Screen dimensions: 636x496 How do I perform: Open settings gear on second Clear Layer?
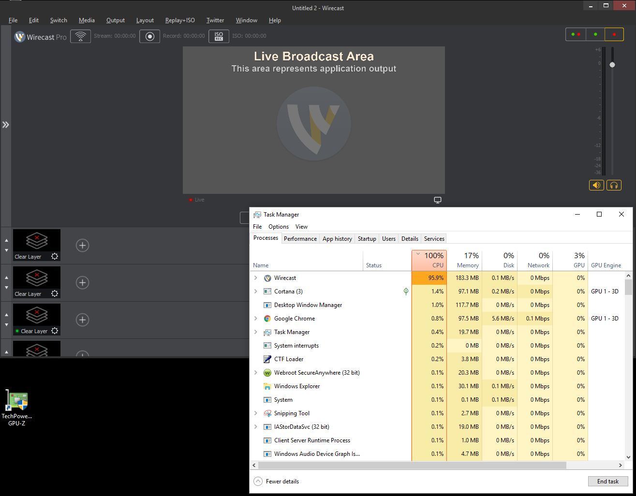click(55, 294)
